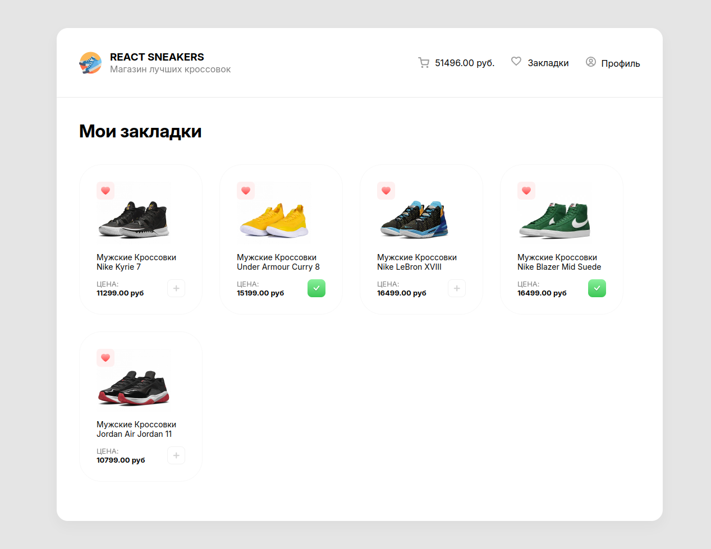Add Jordan Air Jordan 11 to cart
711x549 pixels.
click(176, 455)
